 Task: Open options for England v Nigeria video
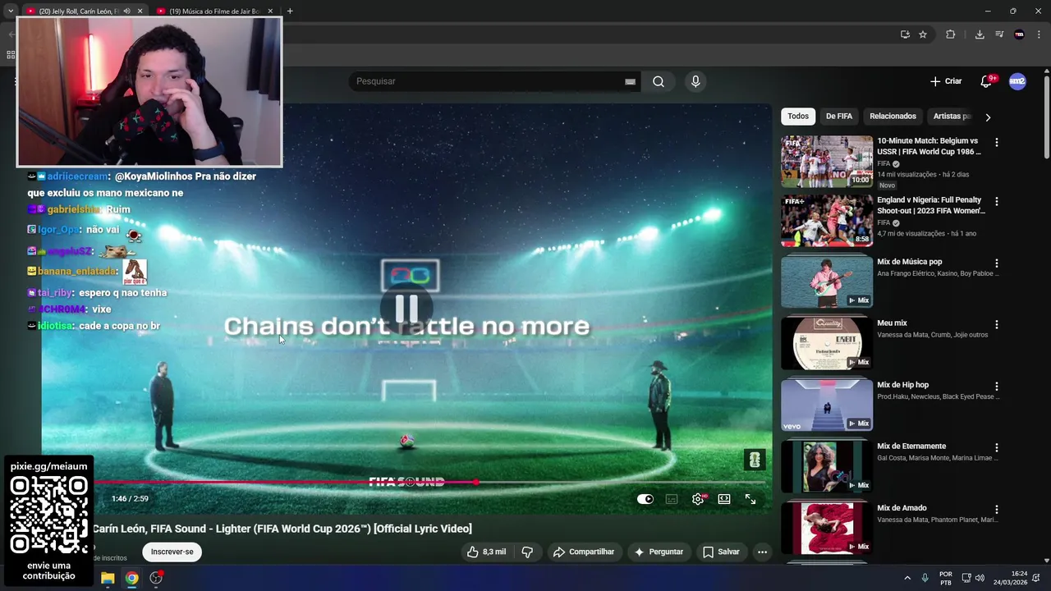pos(997,201)
